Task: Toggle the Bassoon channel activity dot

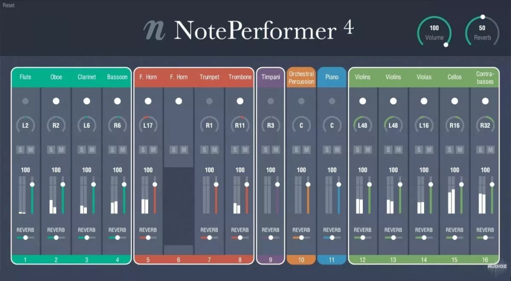Action: [117, 101]
